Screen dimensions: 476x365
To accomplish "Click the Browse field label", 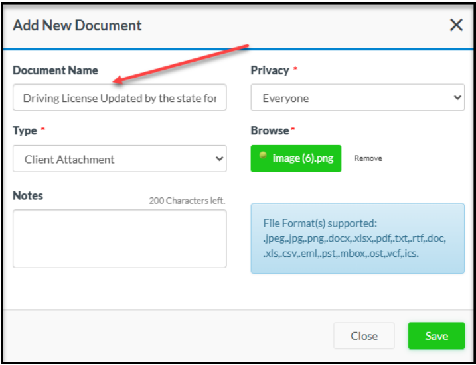I will click(x=270, y=130).
